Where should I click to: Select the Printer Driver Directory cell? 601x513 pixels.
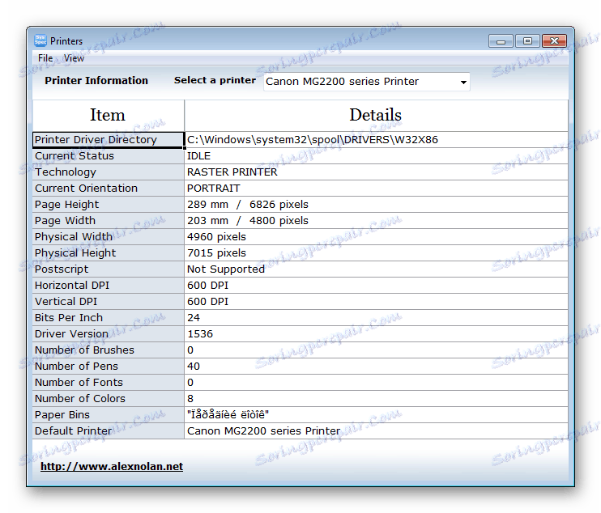coord(108,140)
